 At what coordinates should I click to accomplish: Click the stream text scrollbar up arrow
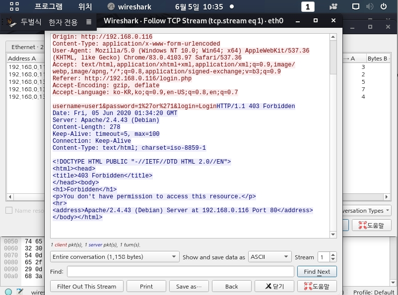333,37
